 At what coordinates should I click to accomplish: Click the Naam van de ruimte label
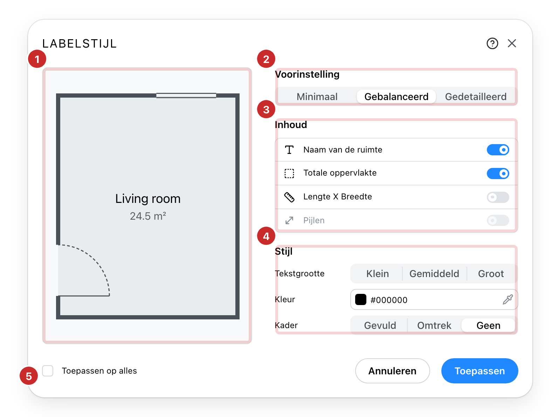tap(343, 150)
